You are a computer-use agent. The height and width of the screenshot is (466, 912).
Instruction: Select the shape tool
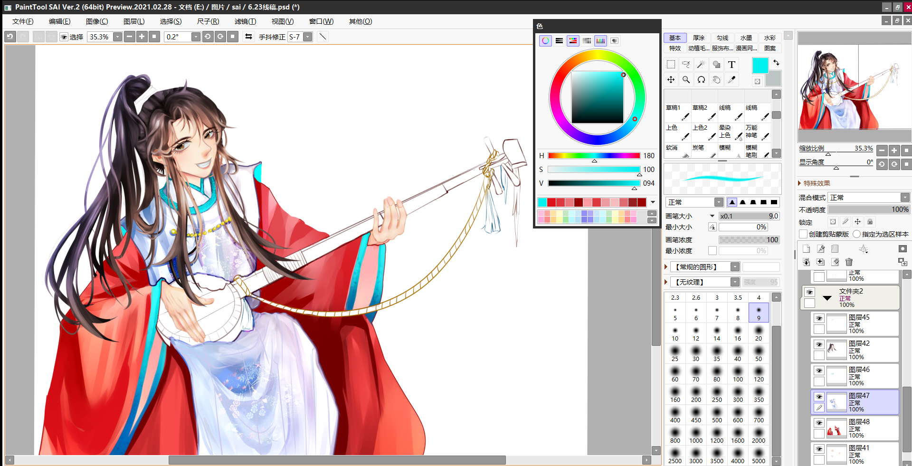pyautogui.click(x=716, y=65)
